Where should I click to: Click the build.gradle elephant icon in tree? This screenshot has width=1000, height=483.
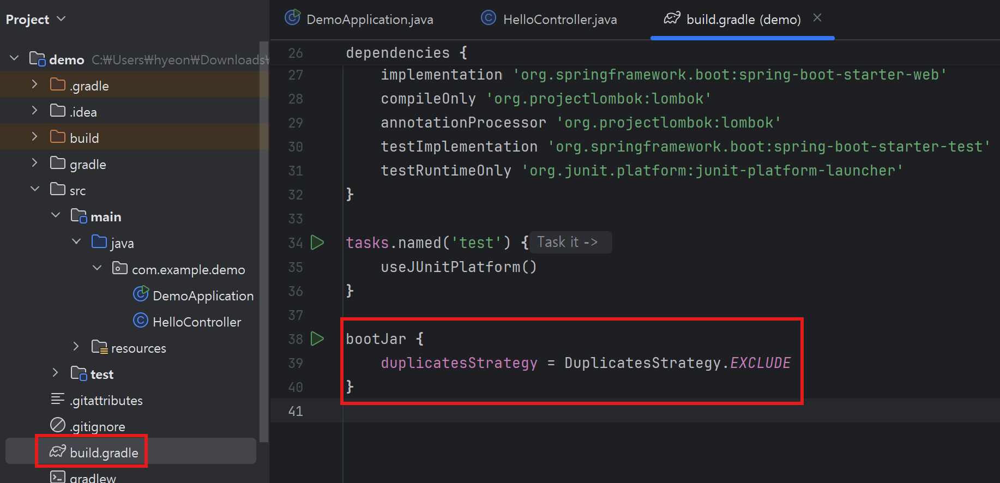tap(58, 451)
